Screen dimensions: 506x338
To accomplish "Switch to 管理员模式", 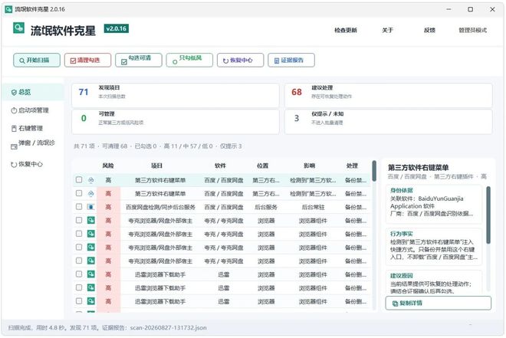I will click(x=472, y=30).
